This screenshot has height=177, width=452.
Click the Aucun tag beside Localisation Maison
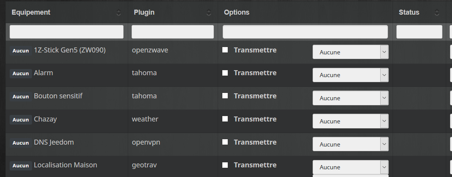[20, 165]
